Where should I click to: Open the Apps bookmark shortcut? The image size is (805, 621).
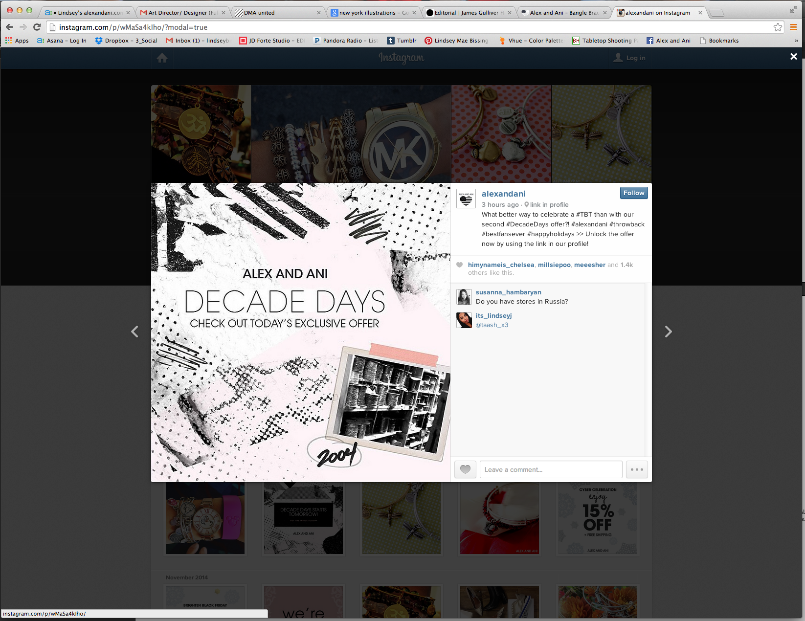(17, 41)
